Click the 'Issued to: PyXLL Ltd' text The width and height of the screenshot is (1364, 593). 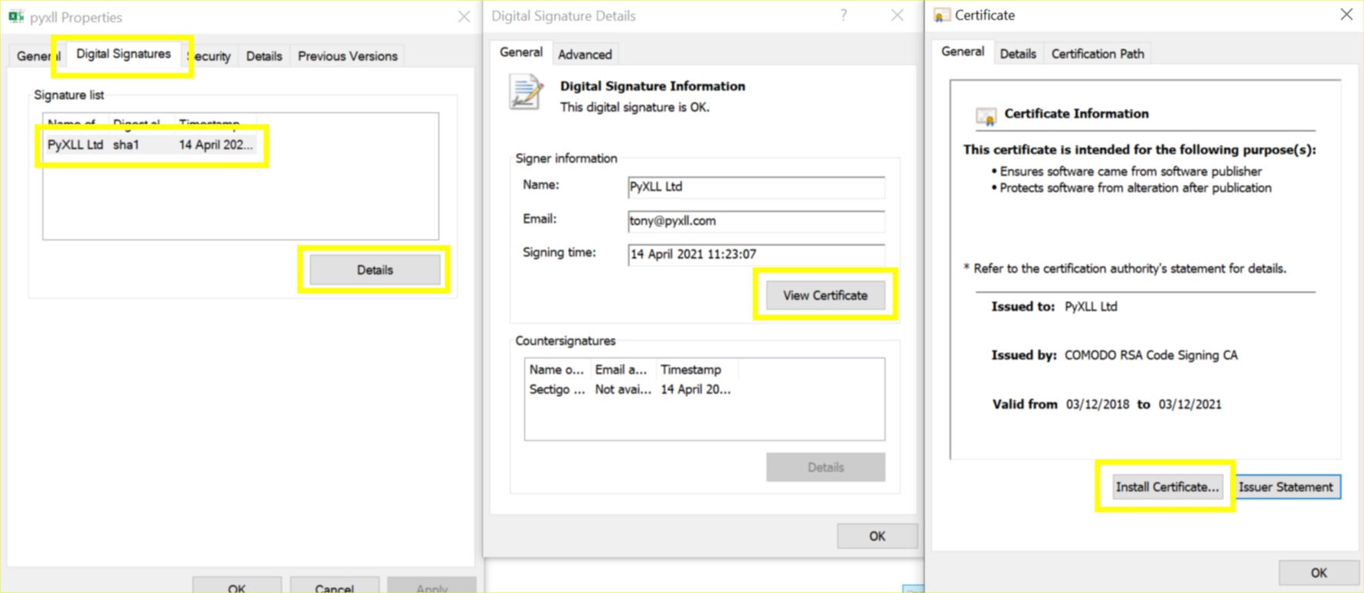coord(1054,306)
